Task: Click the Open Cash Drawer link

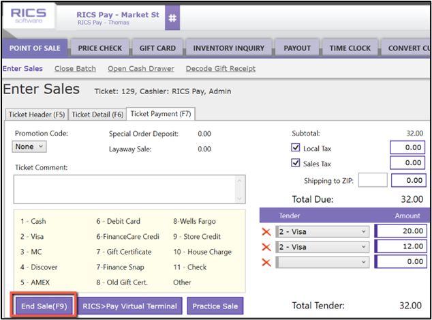Action: point(141,68)
